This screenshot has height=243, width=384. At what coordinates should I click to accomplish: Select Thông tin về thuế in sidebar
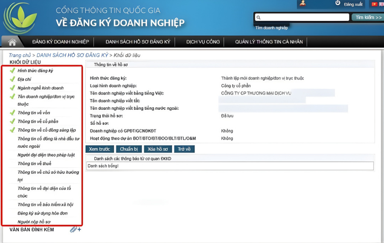34,163
